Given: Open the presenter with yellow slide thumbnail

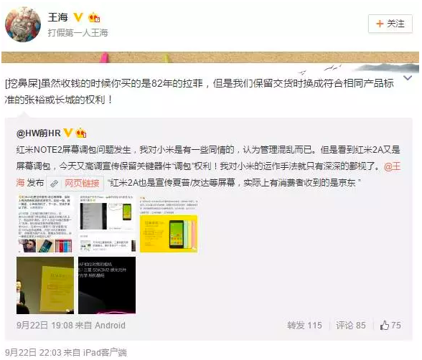Looking at the screenshot, I should coord(45,285).
